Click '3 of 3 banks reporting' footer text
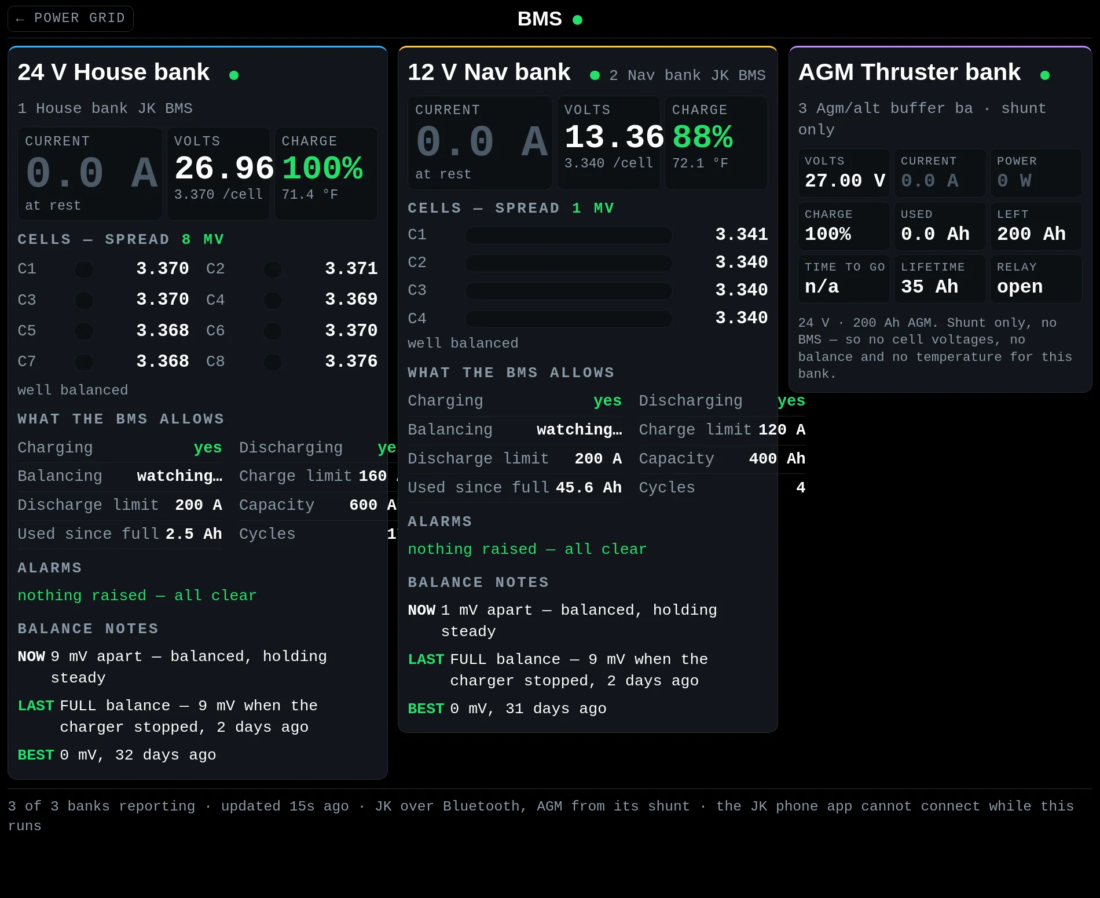This screenshot has width=1100, height=898. [101, 806]
